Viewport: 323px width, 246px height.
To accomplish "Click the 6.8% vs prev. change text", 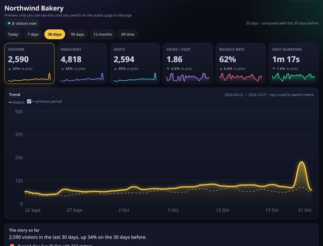I will tap(232, 69).
